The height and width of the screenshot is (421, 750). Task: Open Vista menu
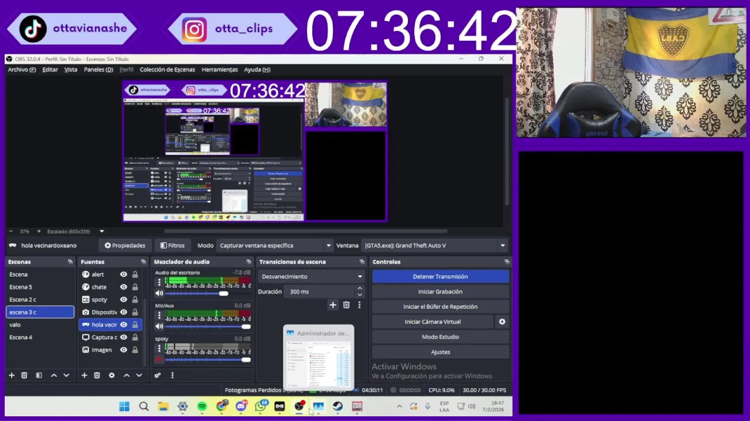click(x=71, y=70)
